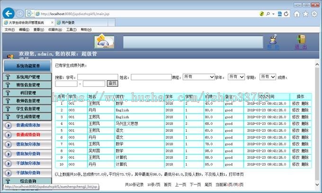This screenshot has height=193, width=322.
Task: Open the 帮助(H) menu
Action: tap(86, 29)
